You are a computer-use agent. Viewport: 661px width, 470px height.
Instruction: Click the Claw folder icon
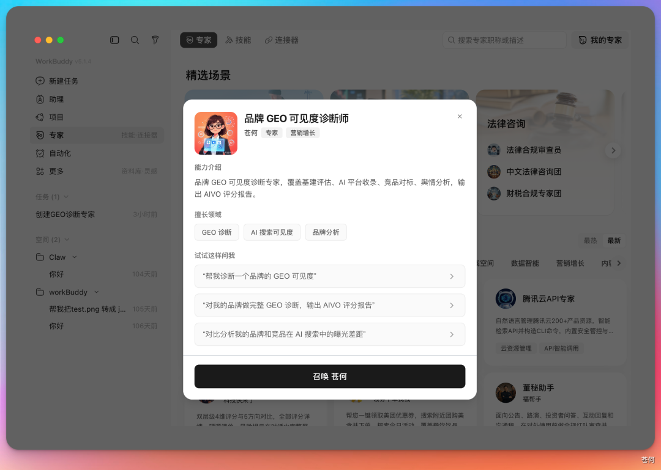tap(40, 257)
